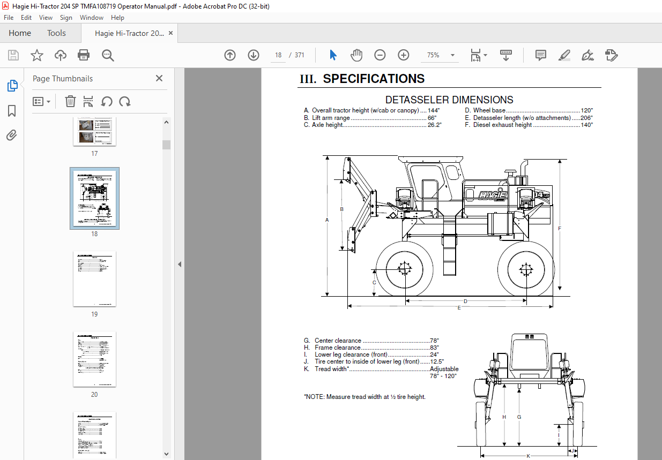Click the read mode keyboard icon
Screen dimensions: 662x460
click(x=506, y=55)
